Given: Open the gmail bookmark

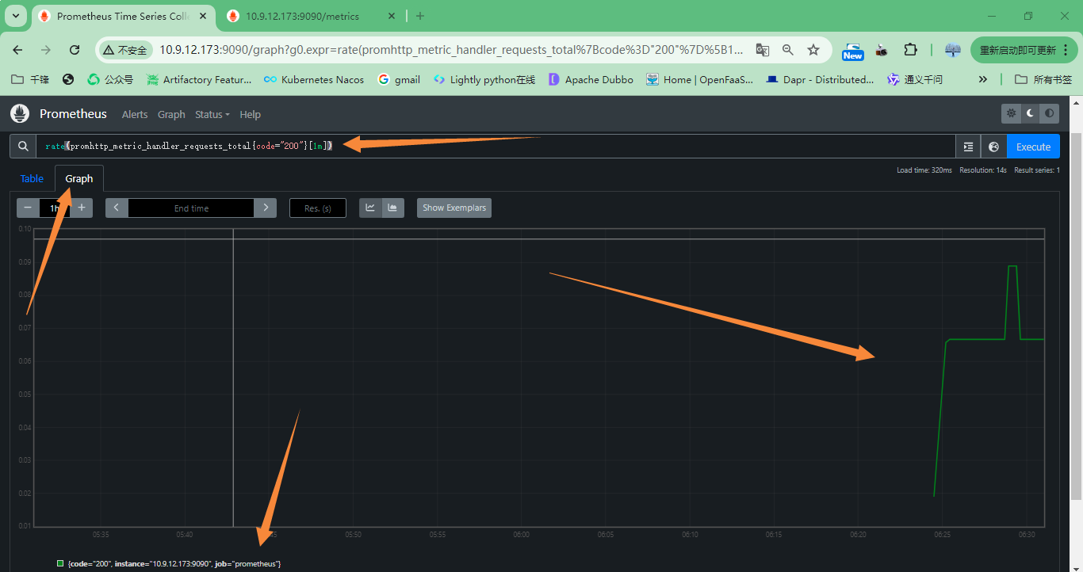Looking at the screenshot, I should [x=399, y=79].
